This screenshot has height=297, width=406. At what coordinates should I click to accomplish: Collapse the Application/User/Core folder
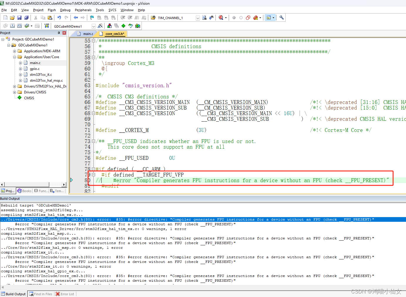pos(14,57)
